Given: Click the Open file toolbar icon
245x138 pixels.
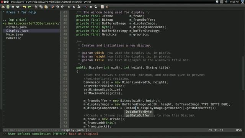Looking at the screenshot, I should [x=3, y=7].
